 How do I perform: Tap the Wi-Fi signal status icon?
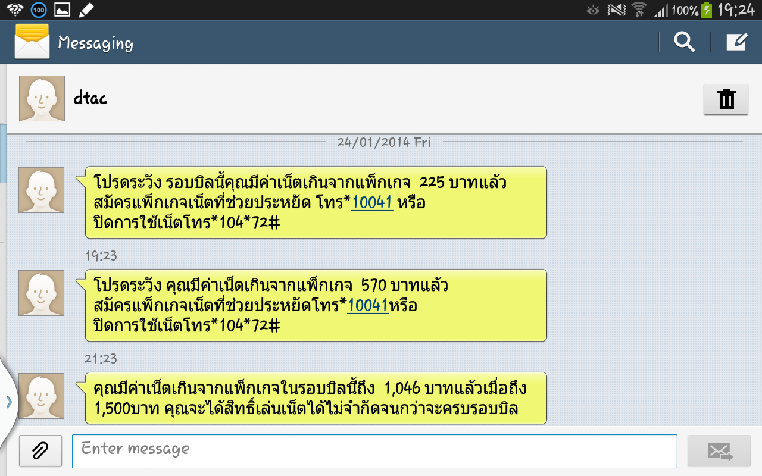coord(639,10)
